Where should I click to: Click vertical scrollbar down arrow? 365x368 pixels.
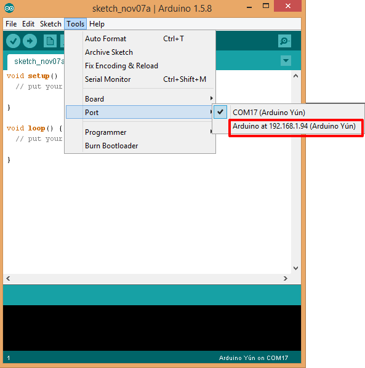tap(296, 268)
